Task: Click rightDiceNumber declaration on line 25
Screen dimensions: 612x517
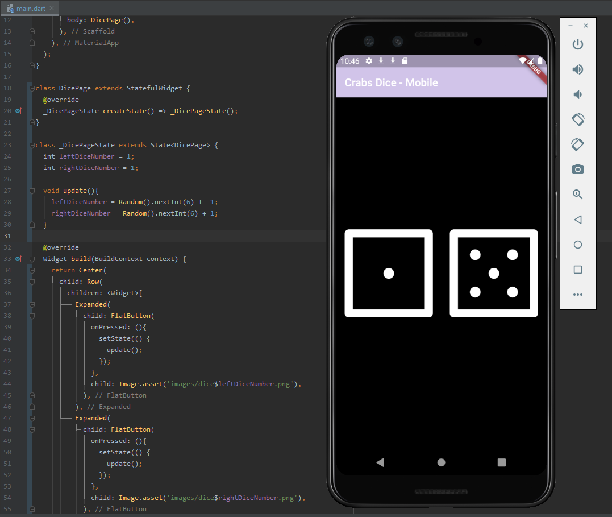Action: (89, 168)
